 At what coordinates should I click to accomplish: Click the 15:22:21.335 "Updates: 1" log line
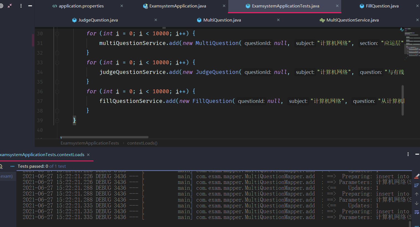click(201, 206)
